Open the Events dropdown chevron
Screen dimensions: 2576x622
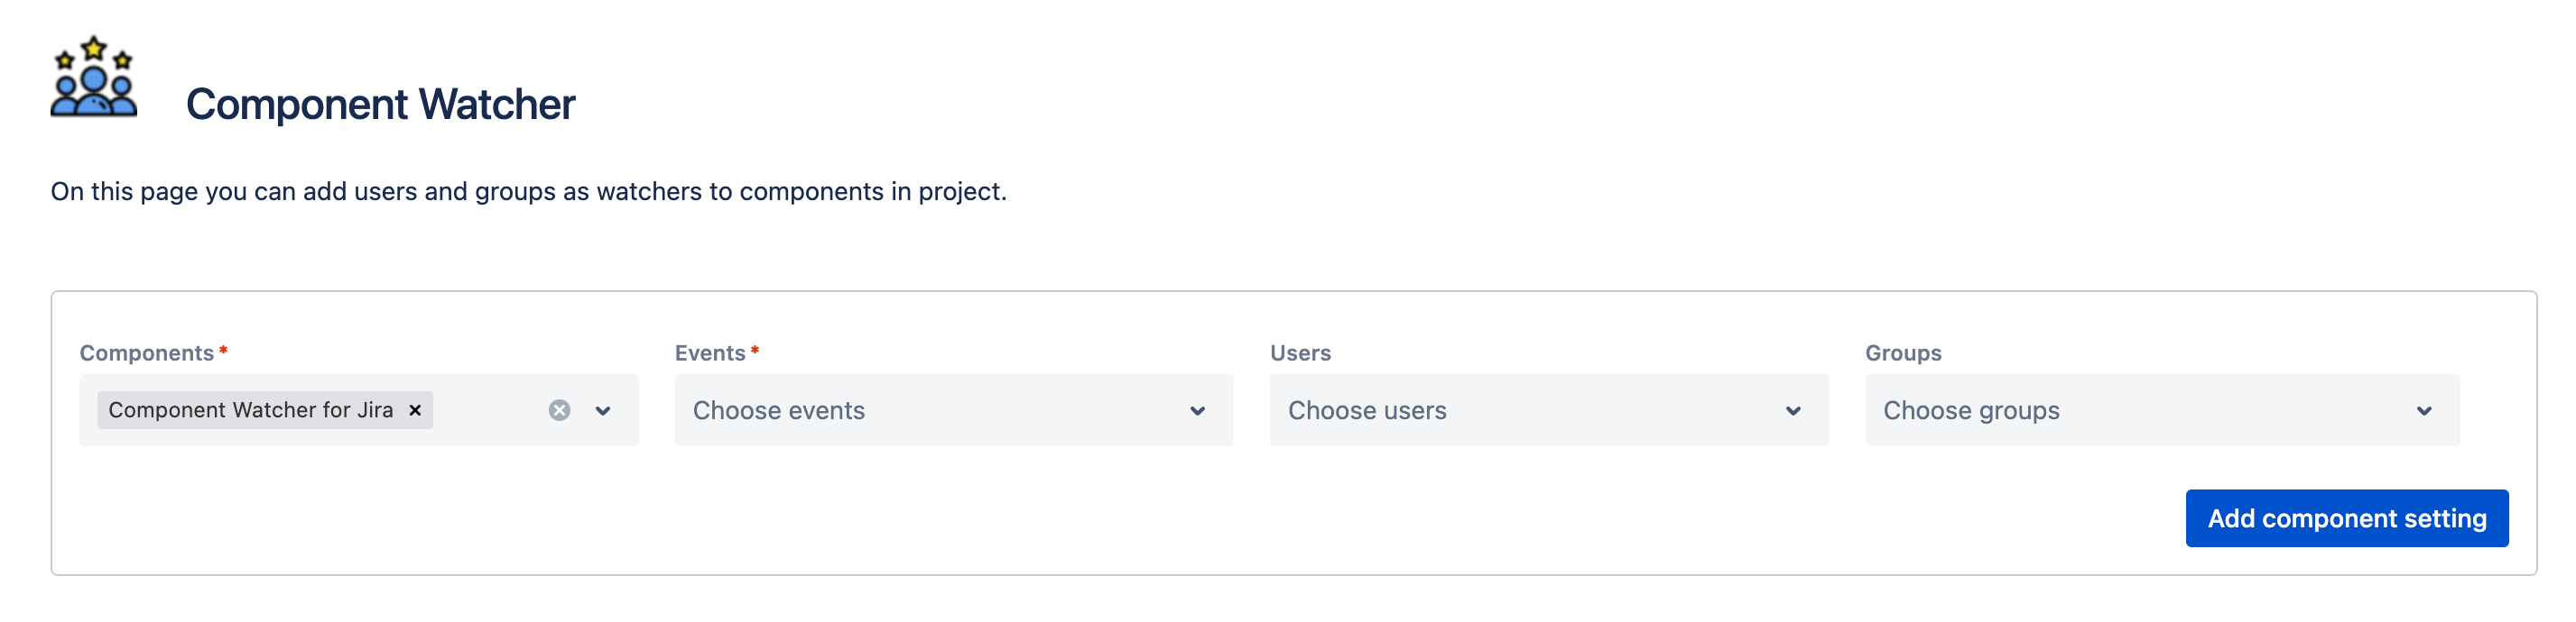(1197, 410)
